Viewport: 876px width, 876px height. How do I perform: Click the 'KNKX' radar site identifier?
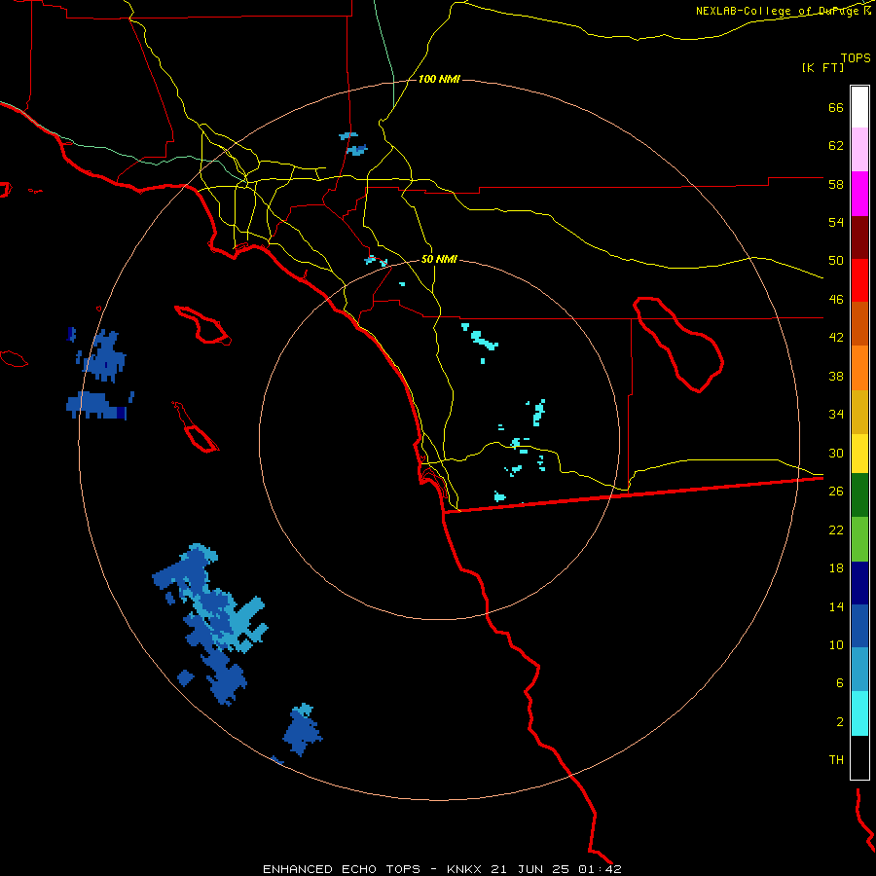pos(463,869)
